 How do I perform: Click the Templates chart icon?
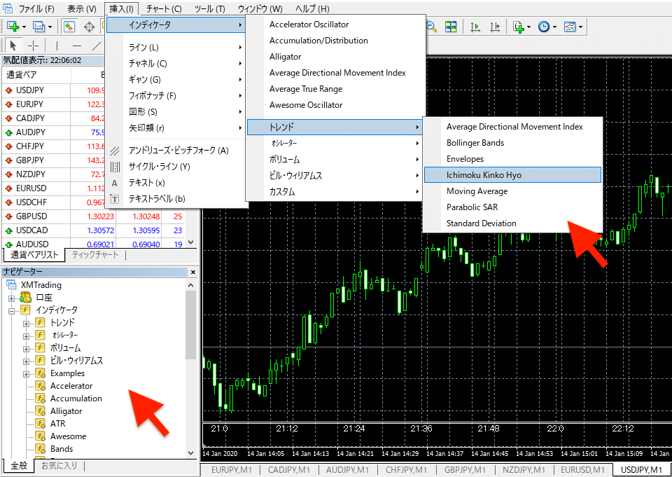[x=570, y=27]
